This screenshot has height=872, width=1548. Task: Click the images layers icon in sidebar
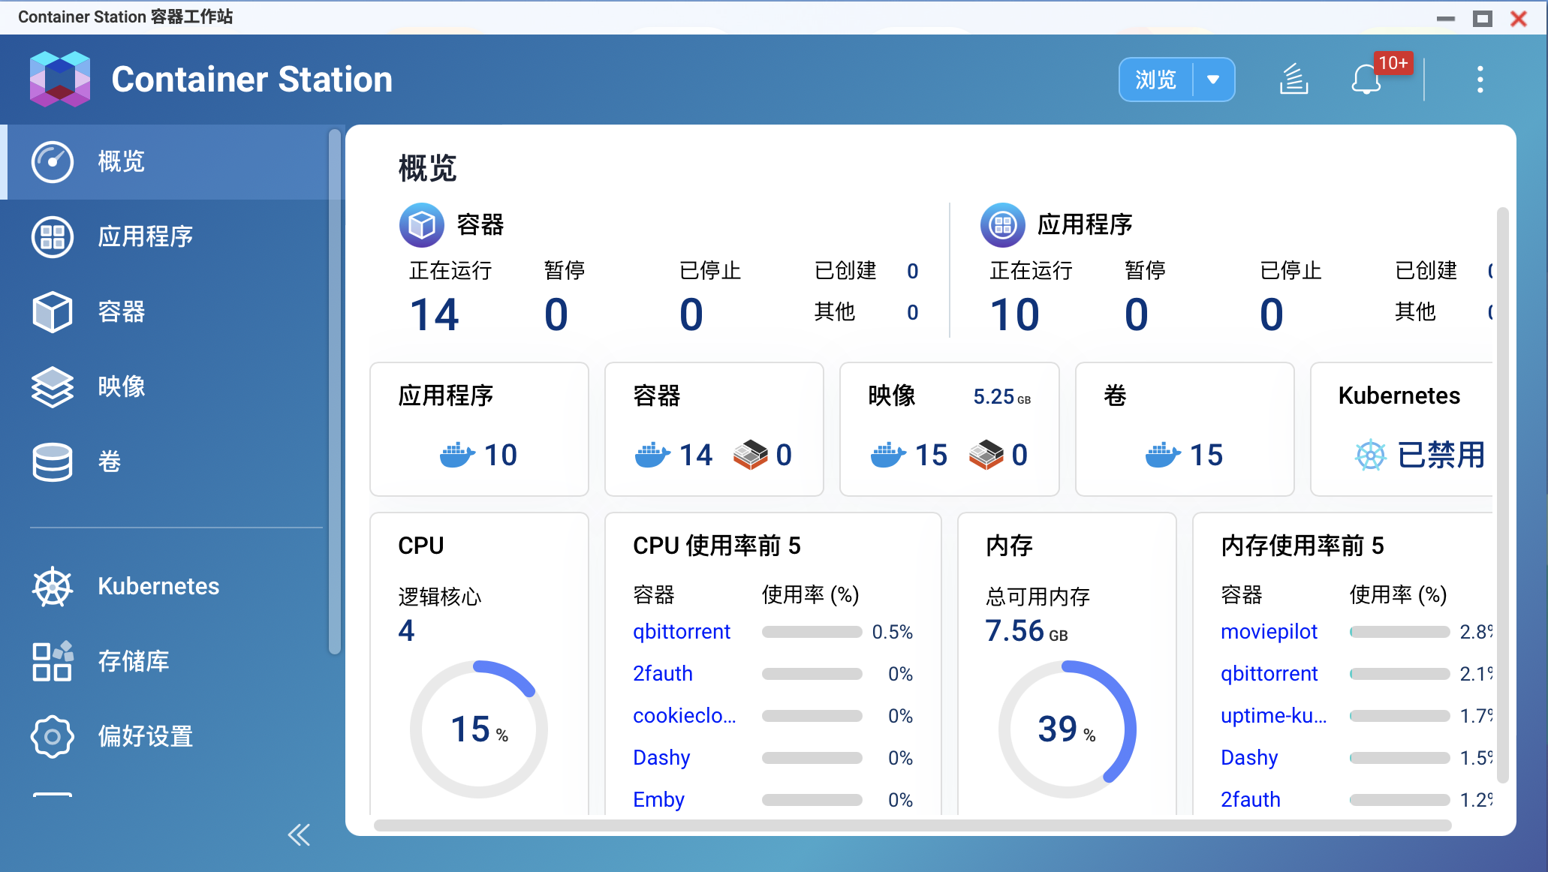pyautogui.click(x=52, y=386)
